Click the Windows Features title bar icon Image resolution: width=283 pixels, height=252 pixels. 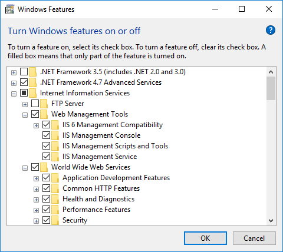point(10,9)
